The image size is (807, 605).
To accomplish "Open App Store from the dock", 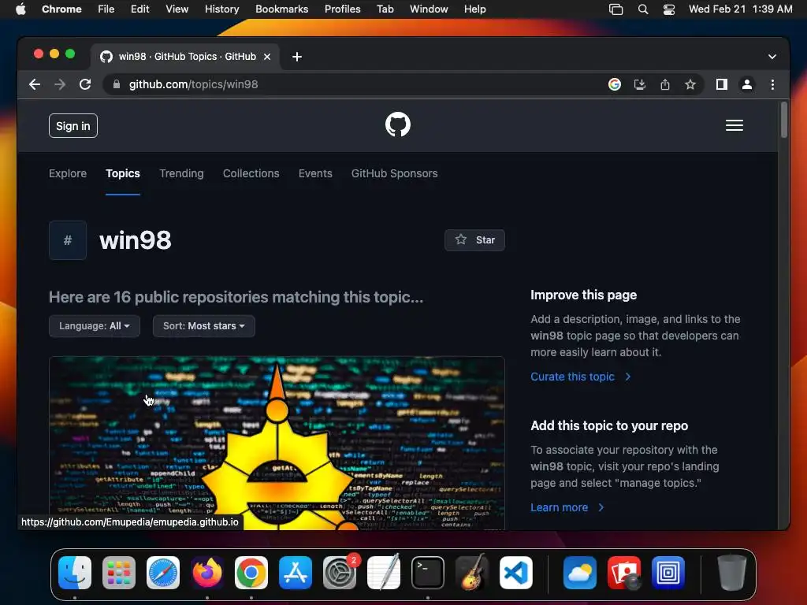I will pos(296,573).
